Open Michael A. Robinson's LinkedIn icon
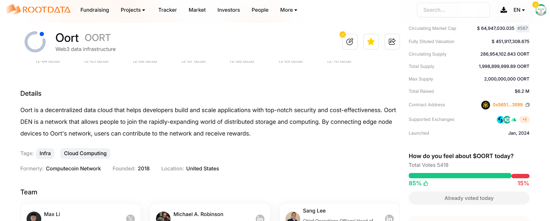The image size is (550, 221). pyautogui.click(x=260, y=218)
